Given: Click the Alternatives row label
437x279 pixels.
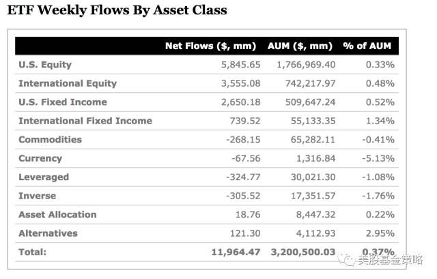Looking at the screenshot, I should pyautogui.click(x=48, y=233).
